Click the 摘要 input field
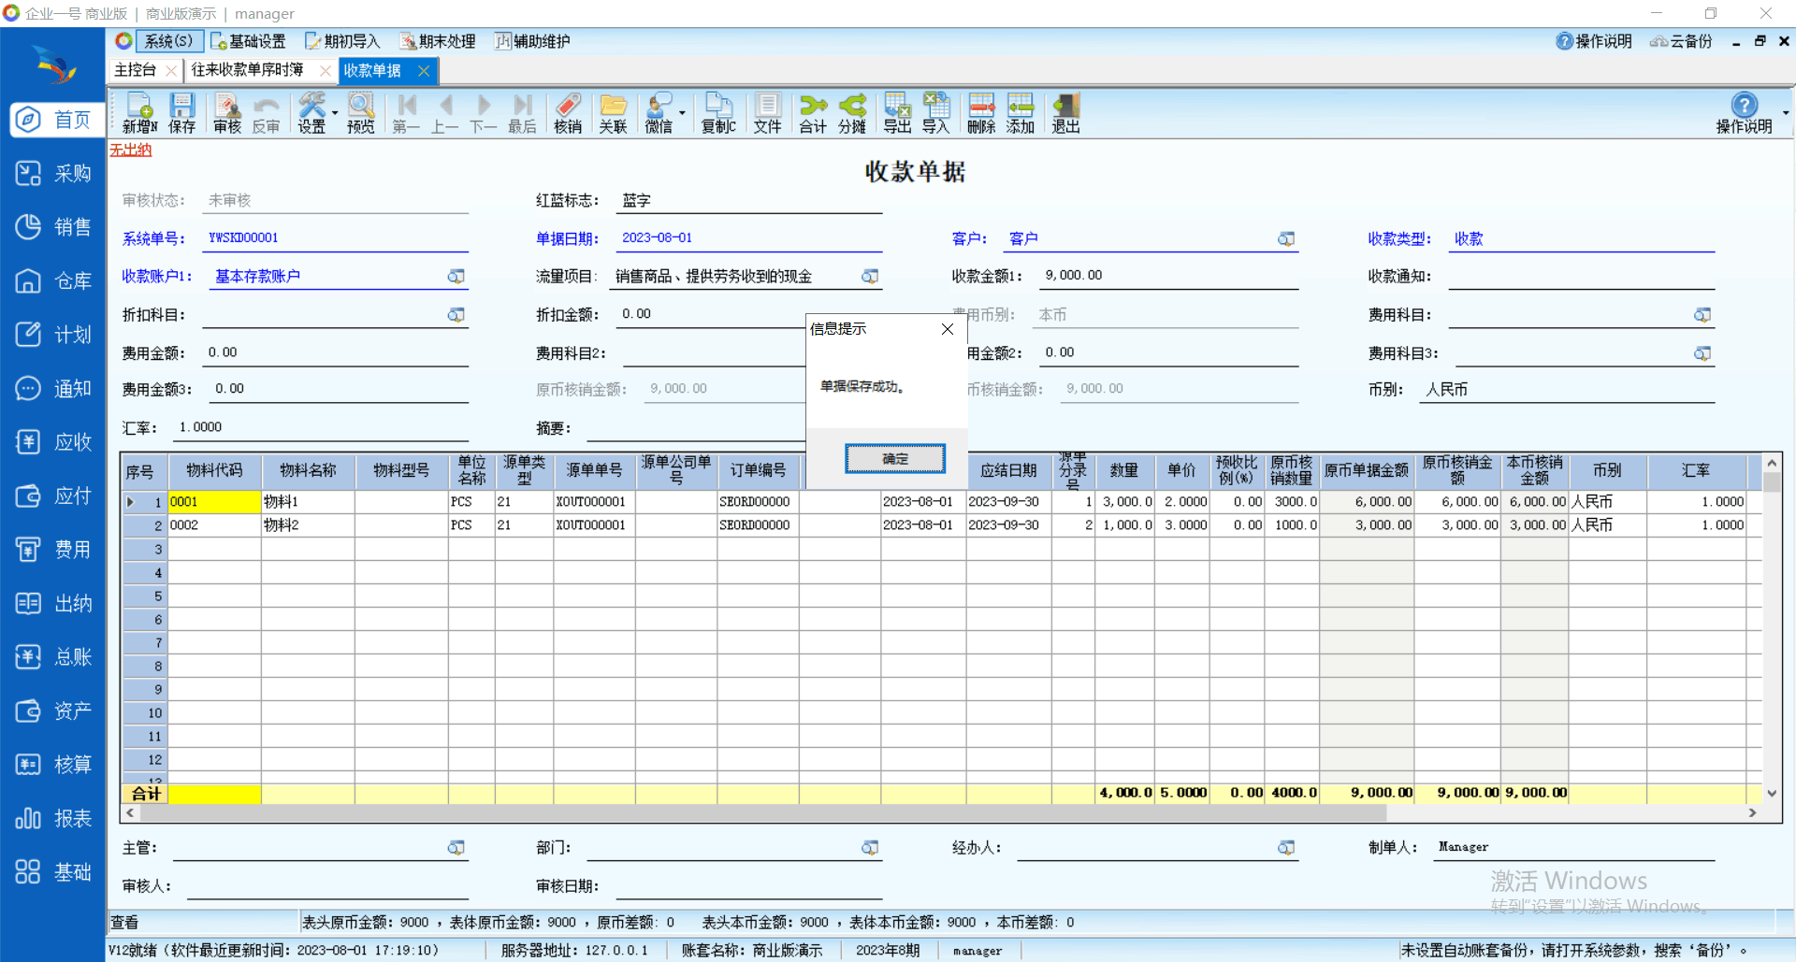 [695, 428]
